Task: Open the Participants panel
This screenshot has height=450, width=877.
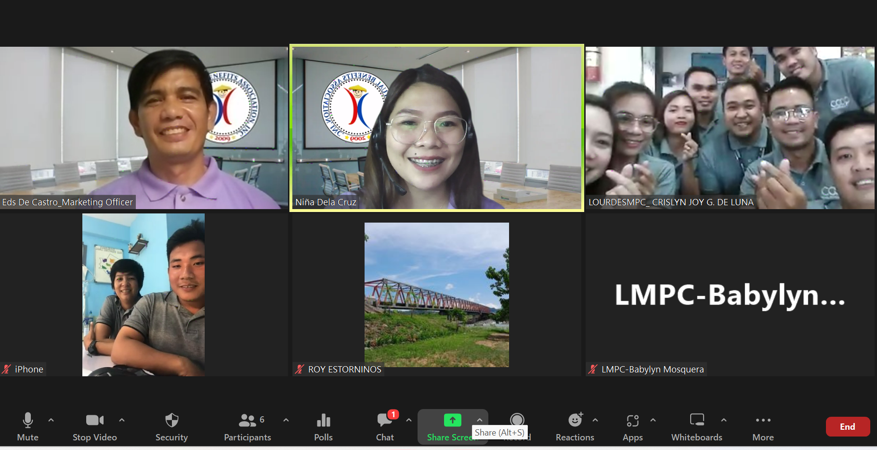Action: [x=248, y=426]
